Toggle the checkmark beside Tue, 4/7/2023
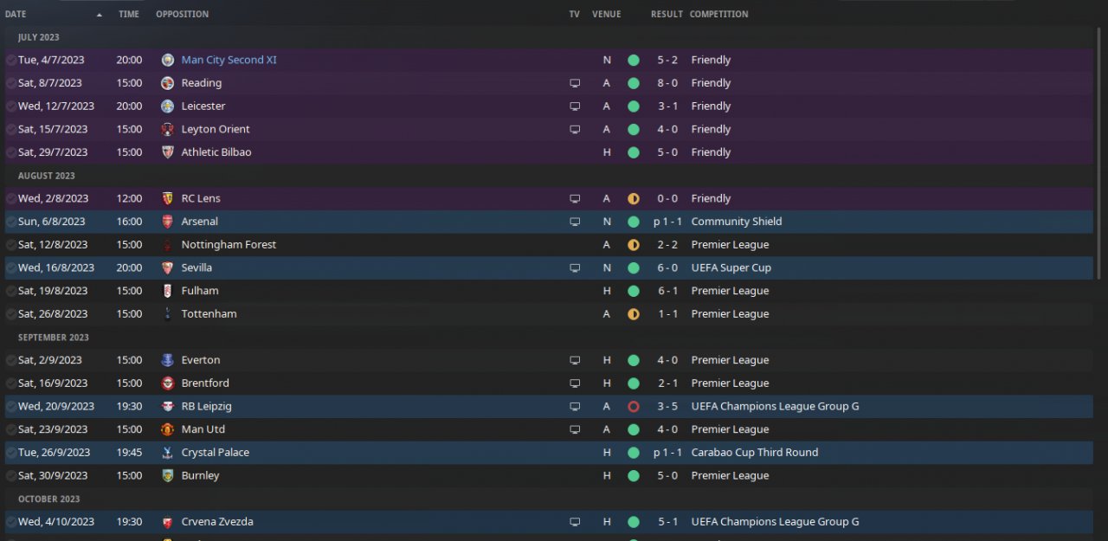This screenshot has width=1108, height=541. [10, 60]
